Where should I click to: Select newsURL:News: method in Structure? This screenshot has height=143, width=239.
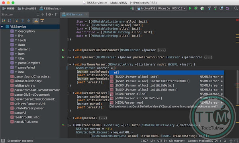coord(26,122)
